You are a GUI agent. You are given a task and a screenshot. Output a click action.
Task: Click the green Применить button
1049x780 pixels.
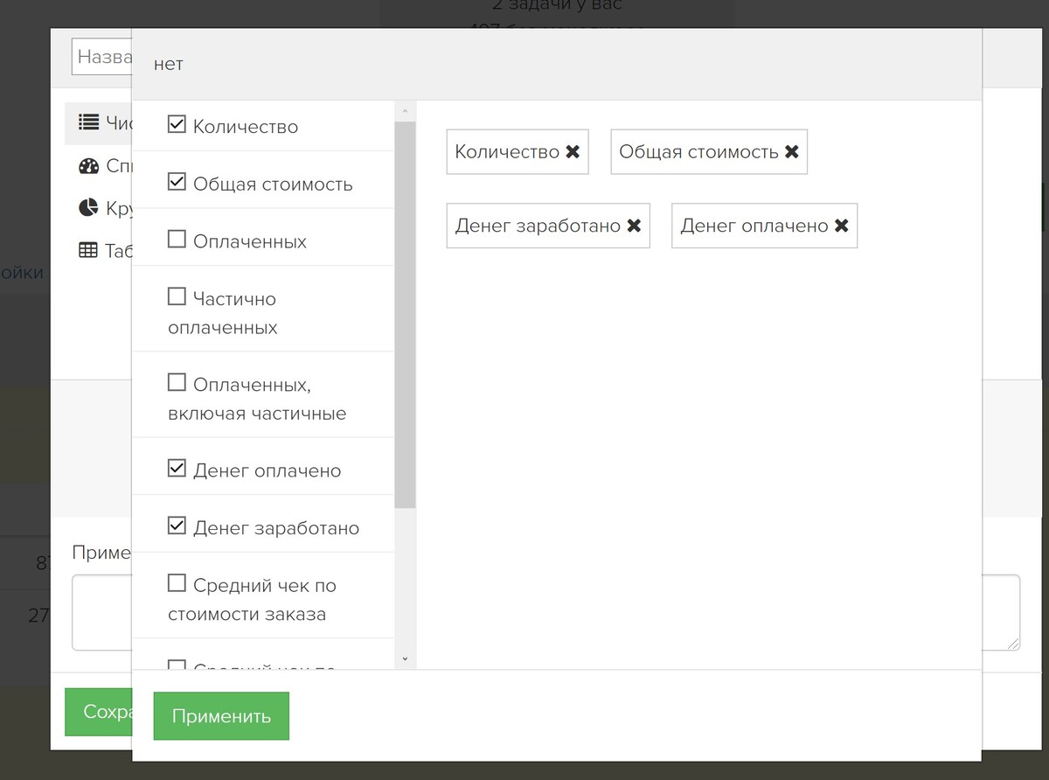(221, 716)
